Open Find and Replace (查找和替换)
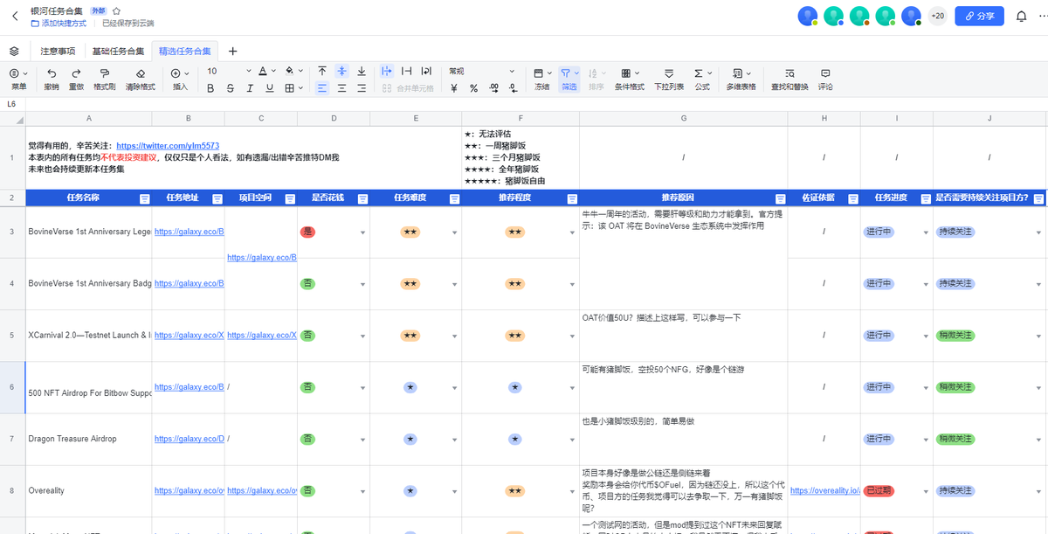 coord(789,79)
